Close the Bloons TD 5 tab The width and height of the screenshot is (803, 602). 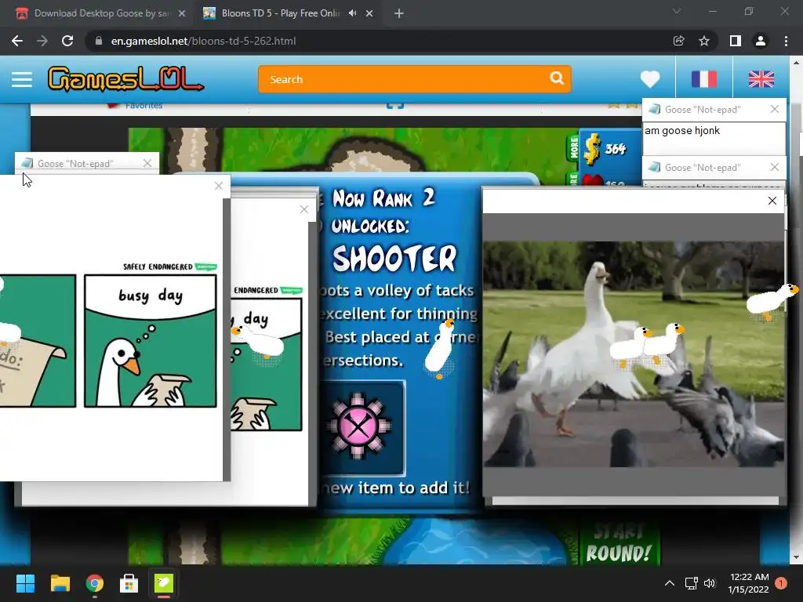click(x=369, y=14)
